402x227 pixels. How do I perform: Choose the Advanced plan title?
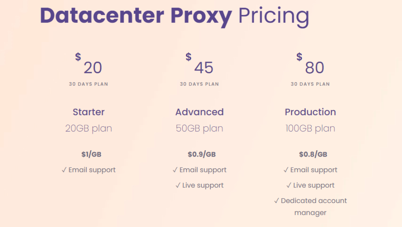pyautogui.click(x=199, y=112)
